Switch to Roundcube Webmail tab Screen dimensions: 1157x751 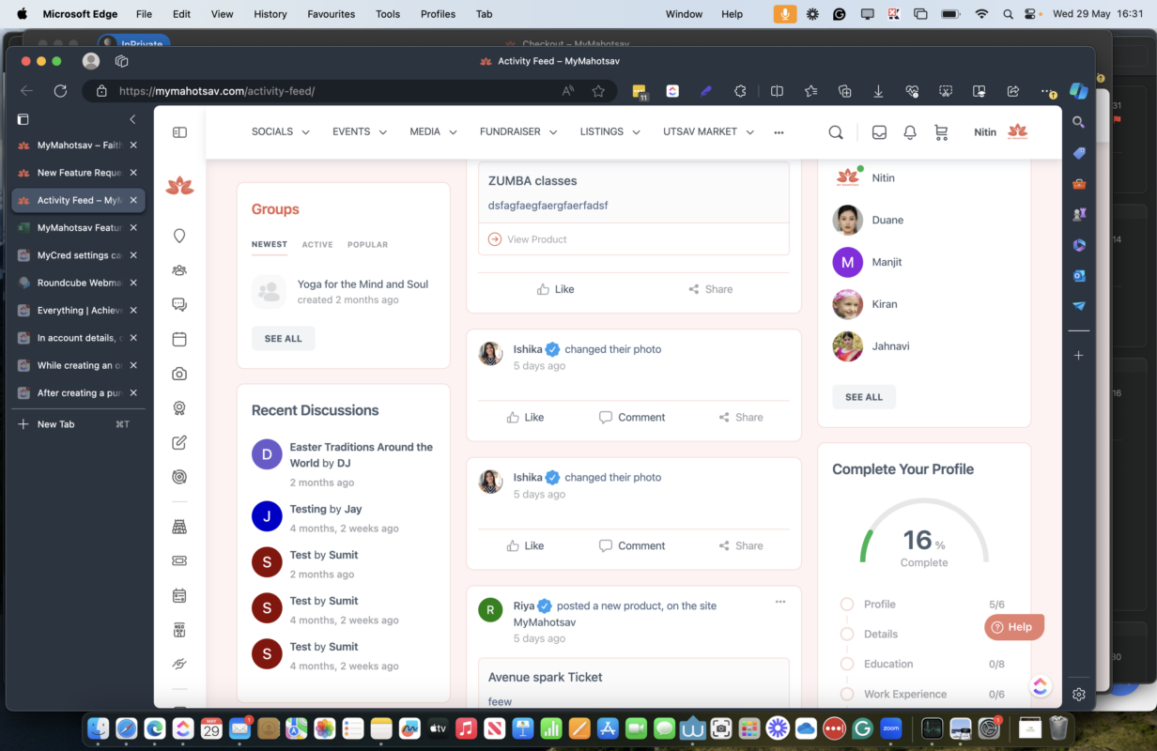[78, 283]
